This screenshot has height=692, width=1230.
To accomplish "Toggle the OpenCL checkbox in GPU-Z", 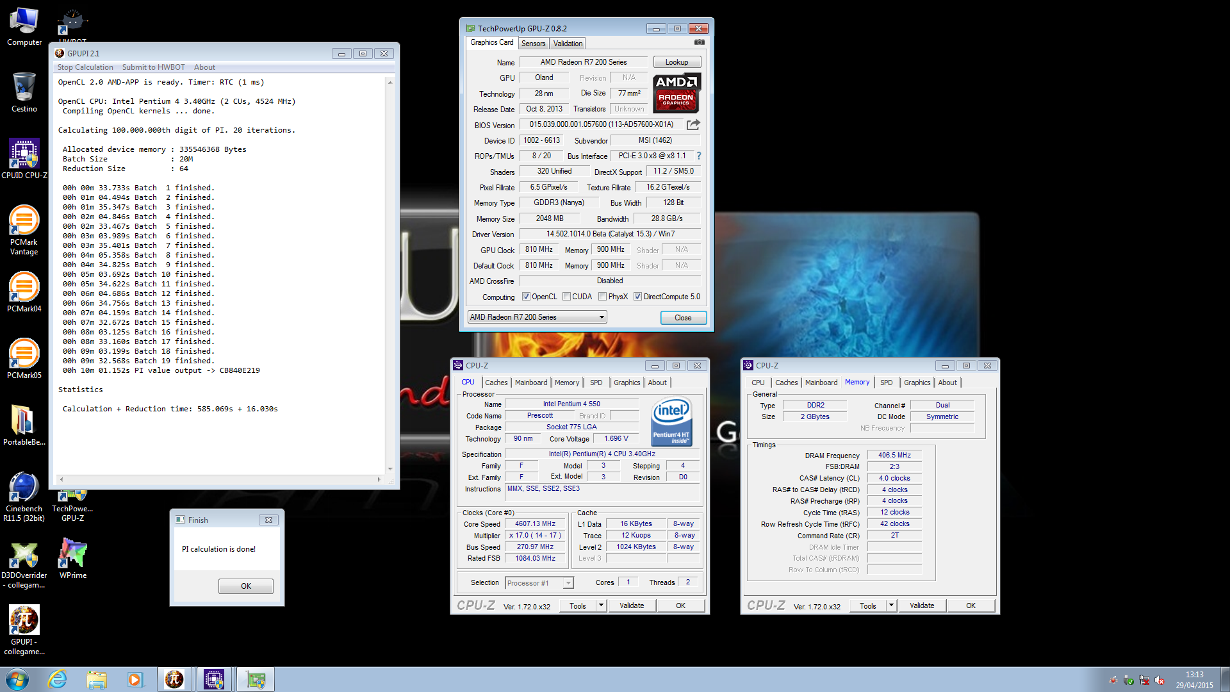I will (526, 297).
